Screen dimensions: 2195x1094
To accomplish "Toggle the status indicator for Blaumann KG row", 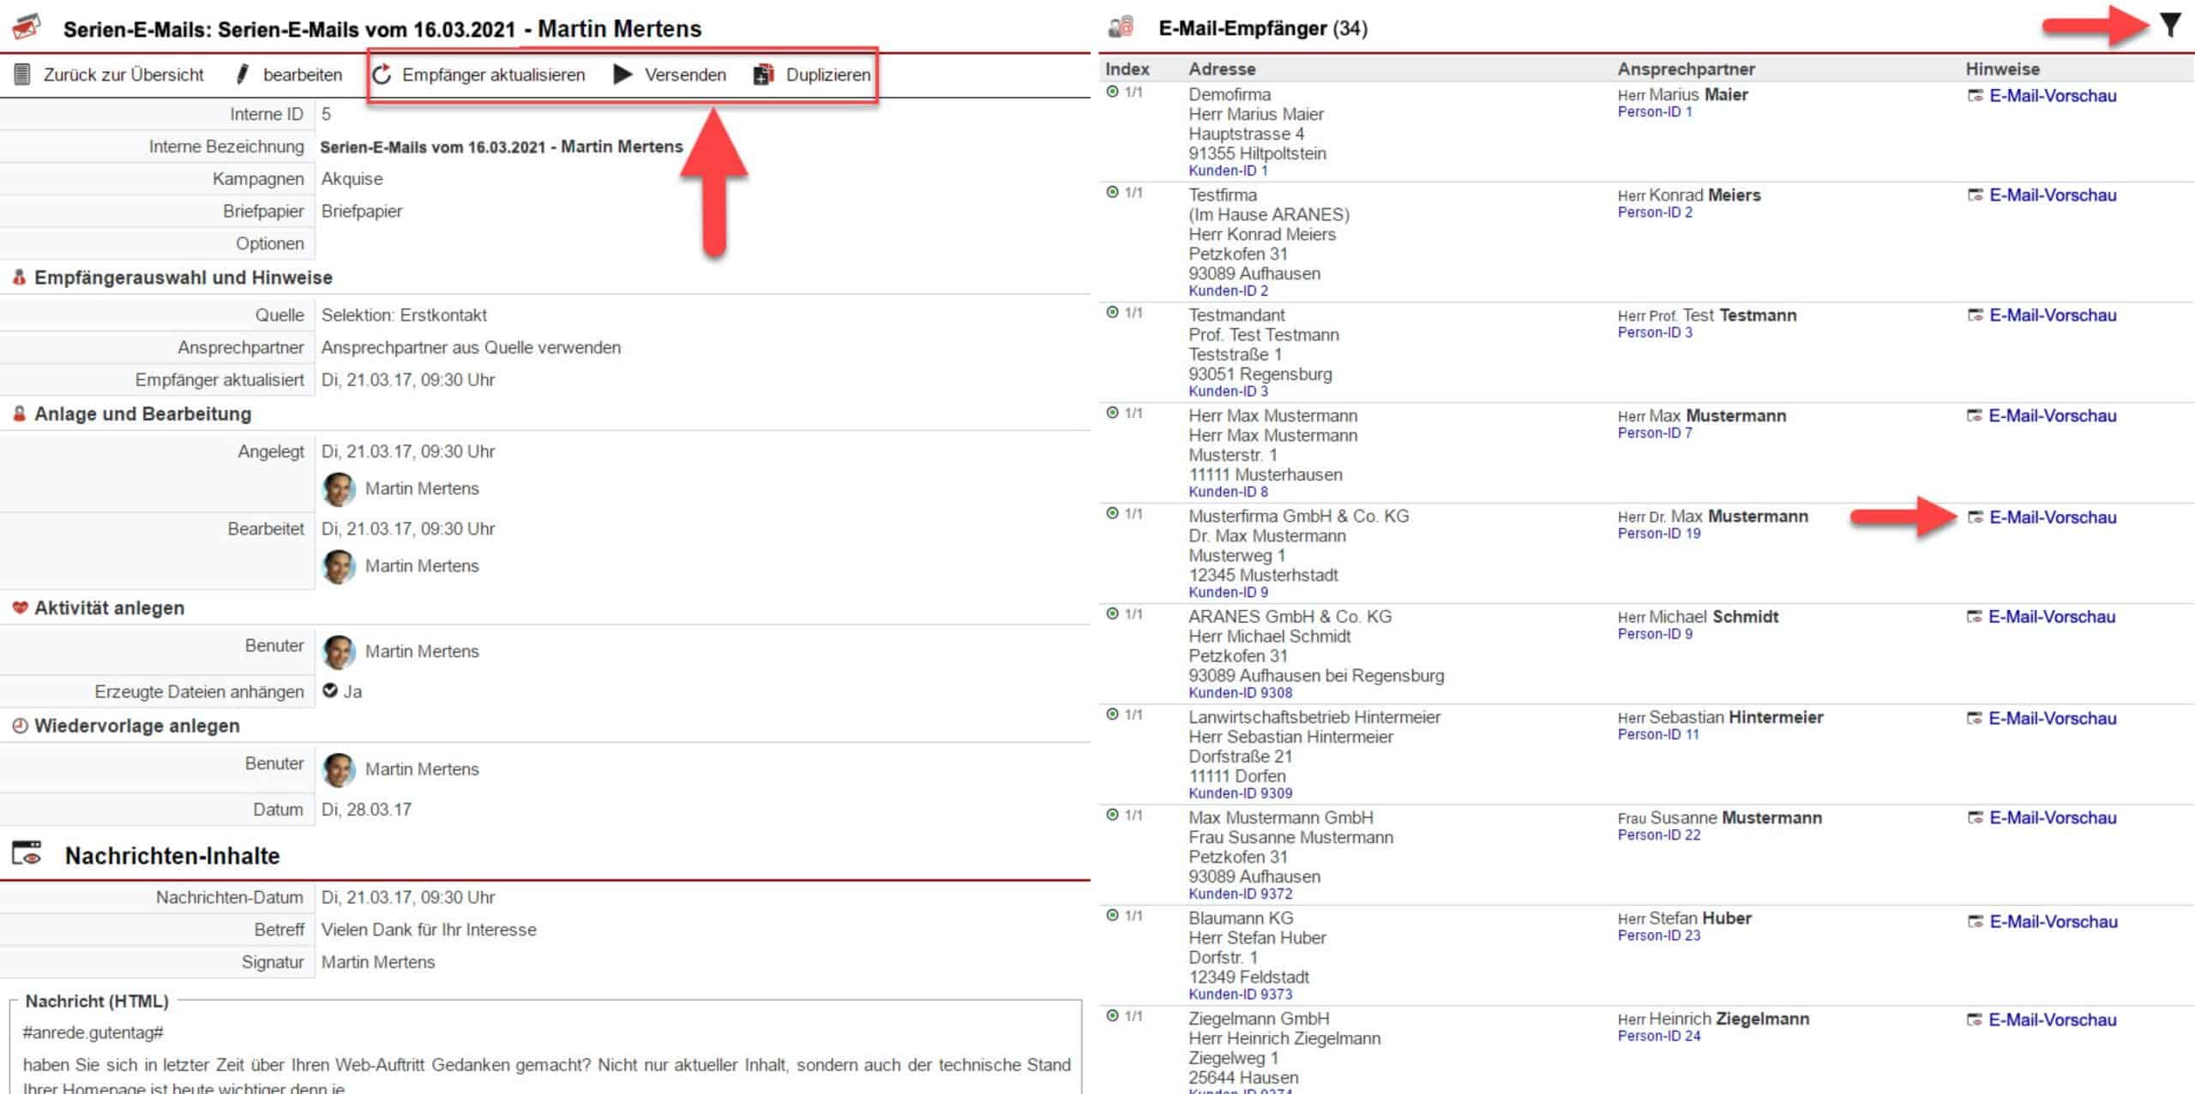I will click(x=1112, y=915).
